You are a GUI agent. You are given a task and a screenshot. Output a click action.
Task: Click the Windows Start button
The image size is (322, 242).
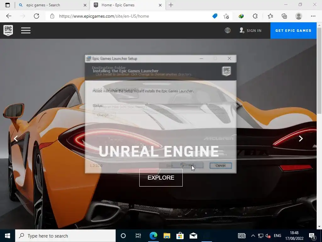(8, 236)
